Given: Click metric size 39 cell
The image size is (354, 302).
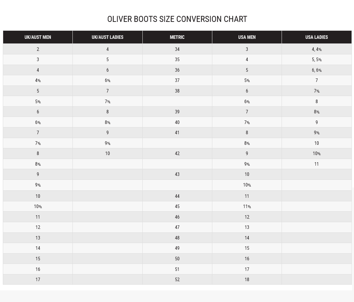Looking at the screenshot, I should click(x=177, y=112).
